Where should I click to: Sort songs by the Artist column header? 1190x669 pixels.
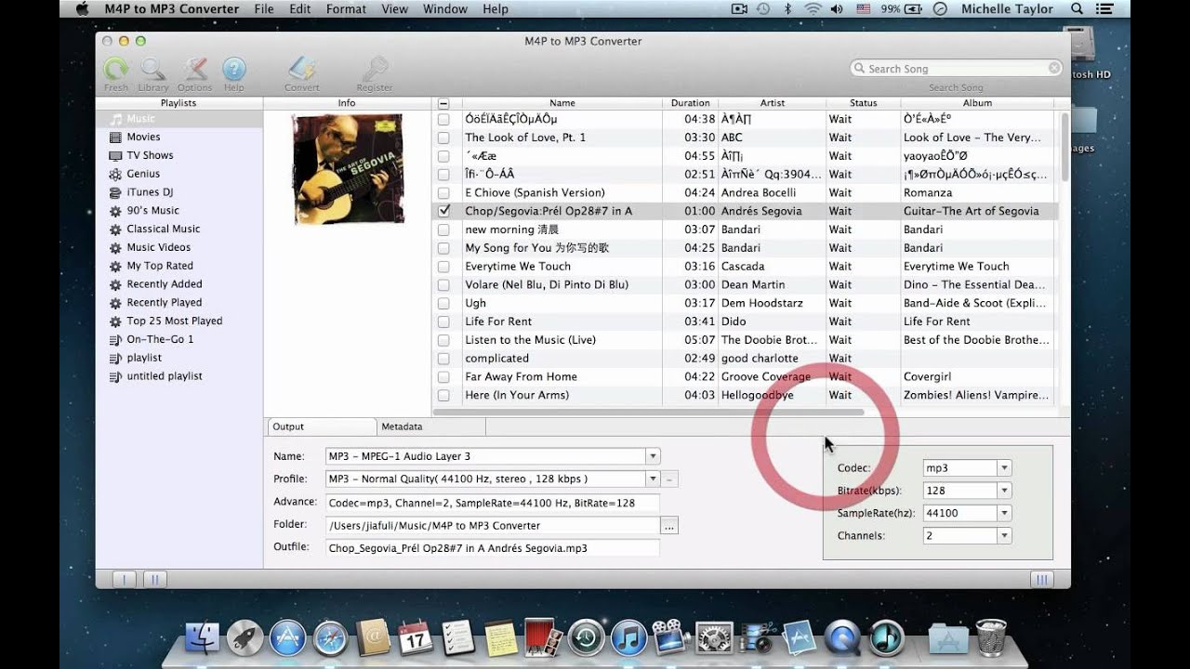[772, 103]
